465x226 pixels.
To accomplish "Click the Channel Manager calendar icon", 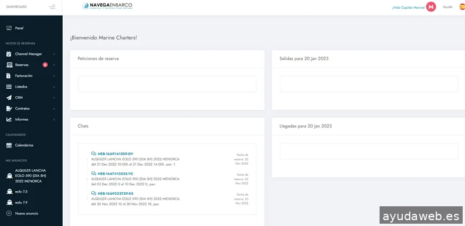I will [x=9, y=54].
